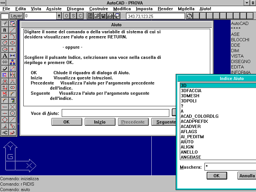Image resolution: width=256 pixels, height=192 pixels.
Task: Select 3DFACCIA in the help index list
Action: pyautogui.click(x=191, y=91)
